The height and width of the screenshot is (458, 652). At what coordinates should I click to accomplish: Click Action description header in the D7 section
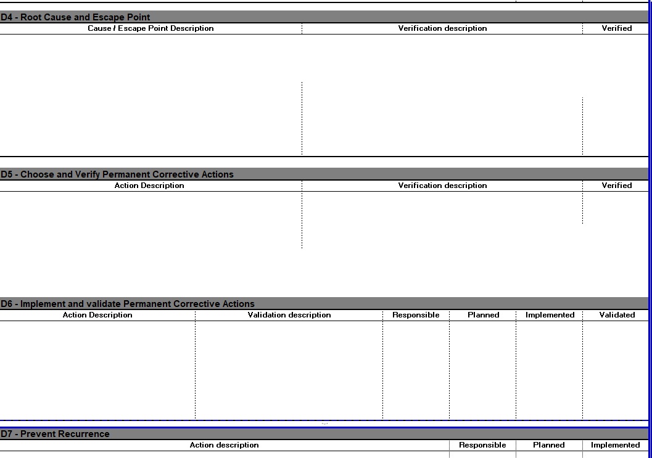coord(224,445)
